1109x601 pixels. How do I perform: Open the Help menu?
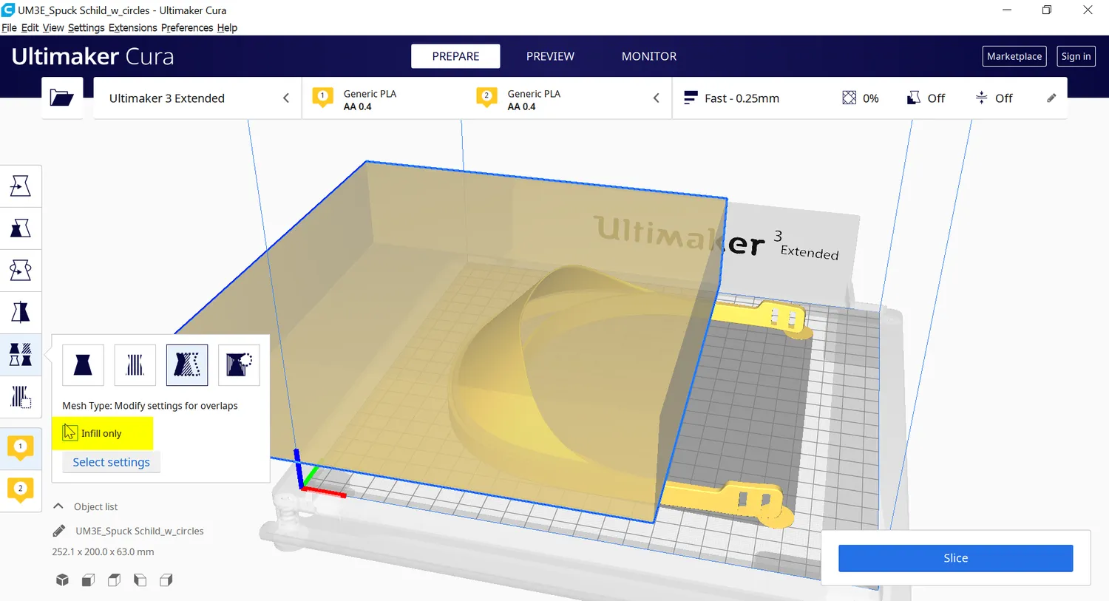click(x=227, y=27)
